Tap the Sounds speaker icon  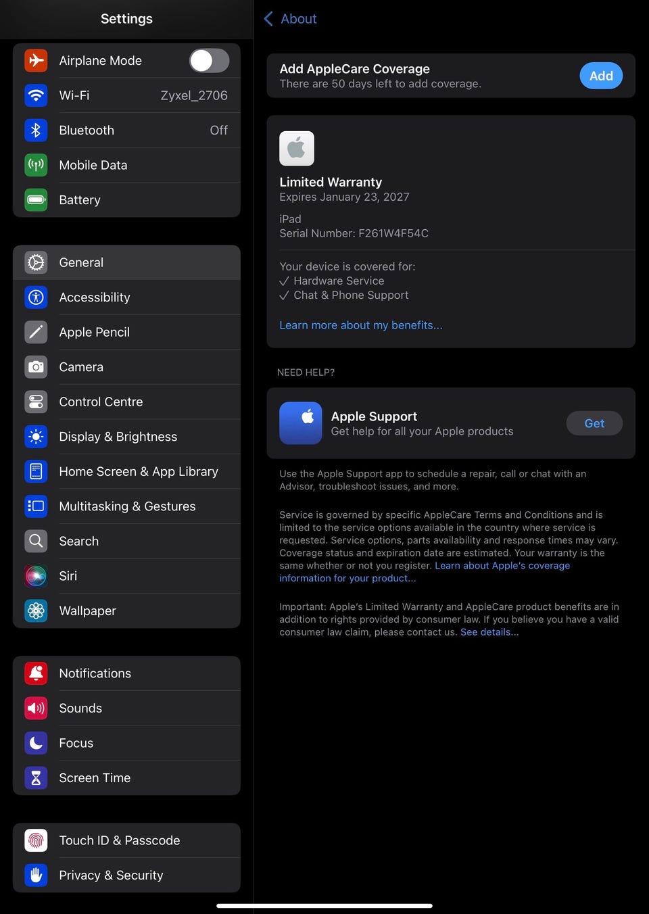pyautogui.click(x=37, y=708)
